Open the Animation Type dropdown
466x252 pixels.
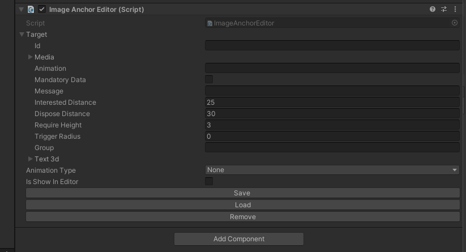click(x=332, y=170)
